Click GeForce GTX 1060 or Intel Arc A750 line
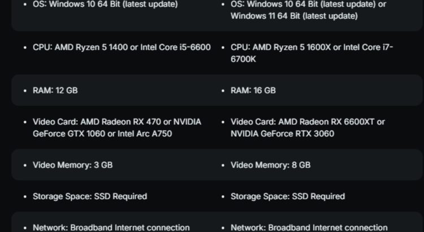424x232 pixels. [102, 134]
